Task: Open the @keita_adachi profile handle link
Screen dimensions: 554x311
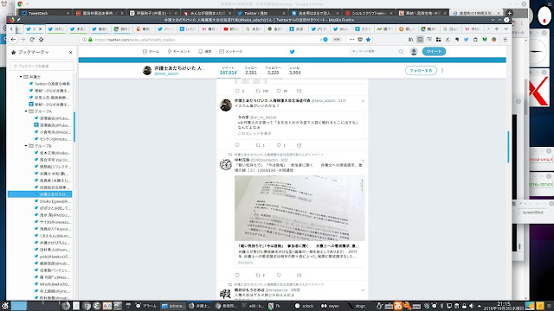Action: (x=166, y=73)
